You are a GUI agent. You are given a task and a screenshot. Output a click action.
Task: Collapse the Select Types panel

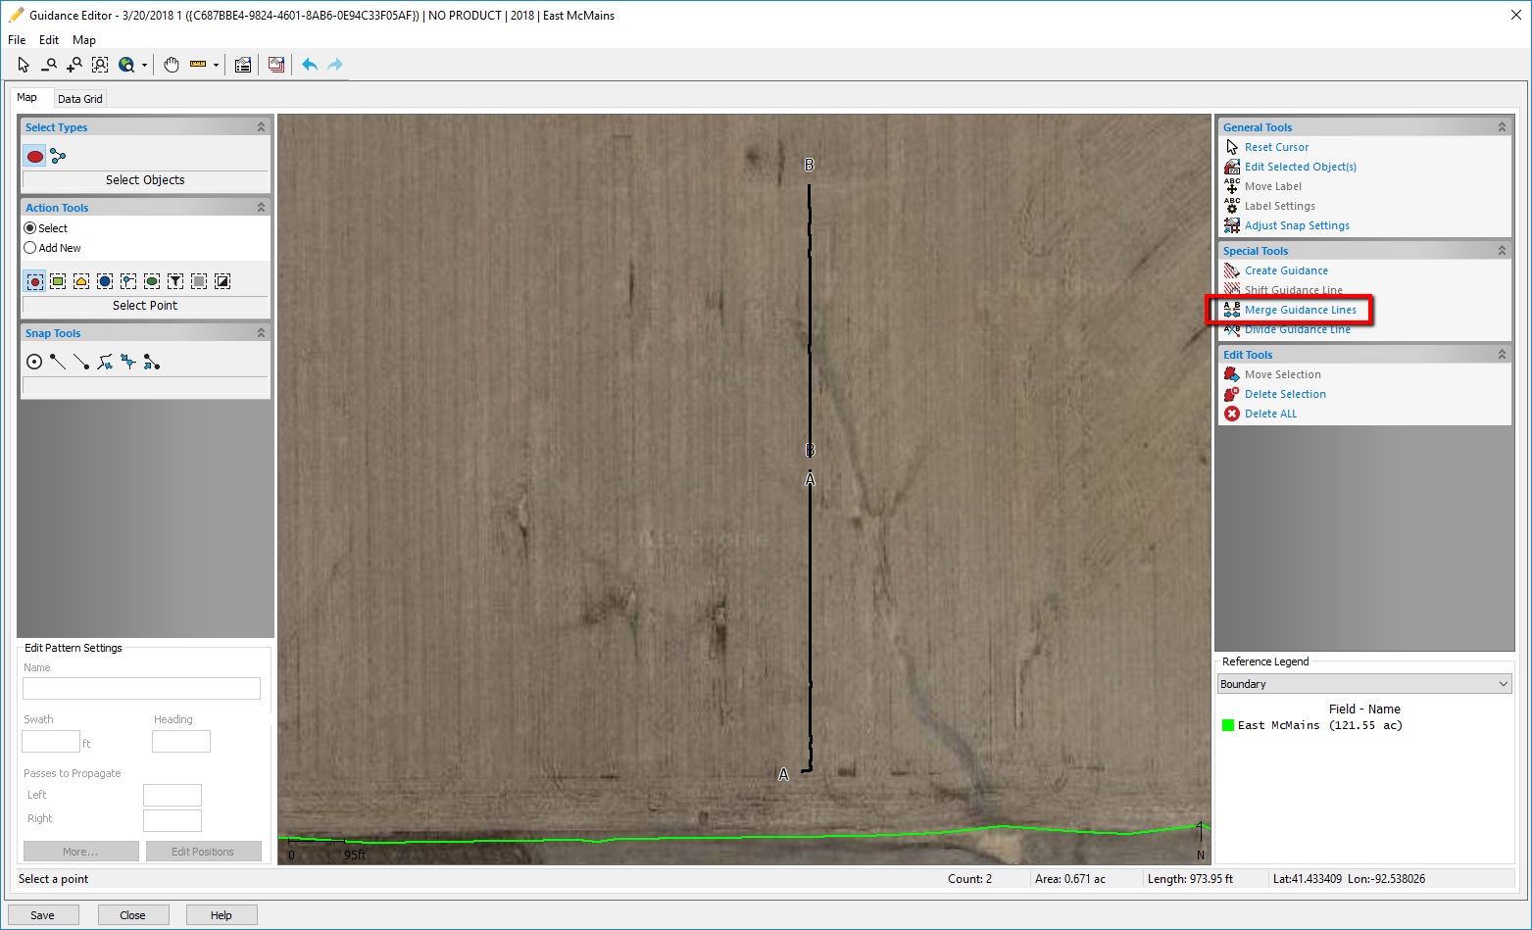[261, 127]
